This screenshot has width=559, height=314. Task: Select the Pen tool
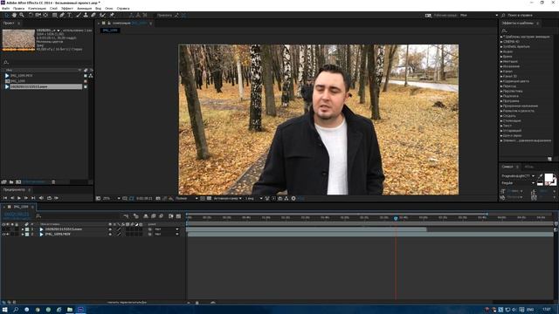click(62, 16)
